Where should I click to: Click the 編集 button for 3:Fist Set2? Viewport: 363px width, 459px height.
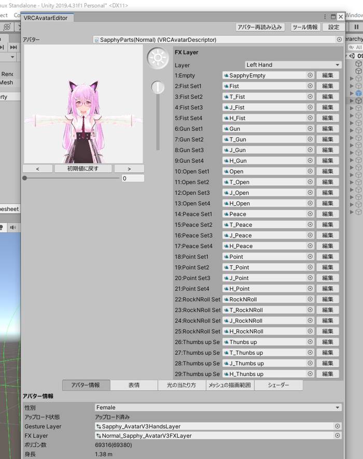click(328, 96)
